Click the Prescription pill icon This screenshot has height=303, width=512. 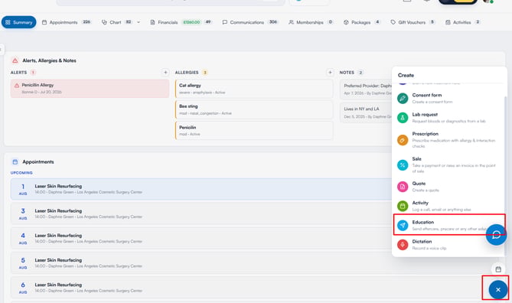tap(403, 140)
